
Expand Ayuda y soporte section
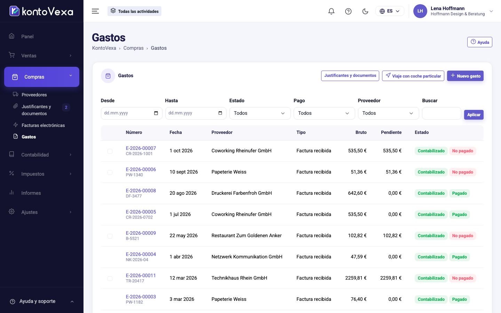point(42,302)
